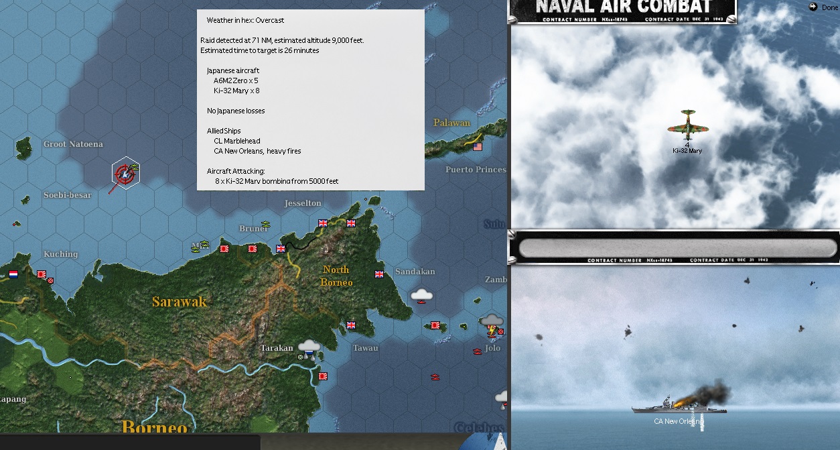
Task: Click the rain cloud icon at Tarakan
Action: (309, 347)
